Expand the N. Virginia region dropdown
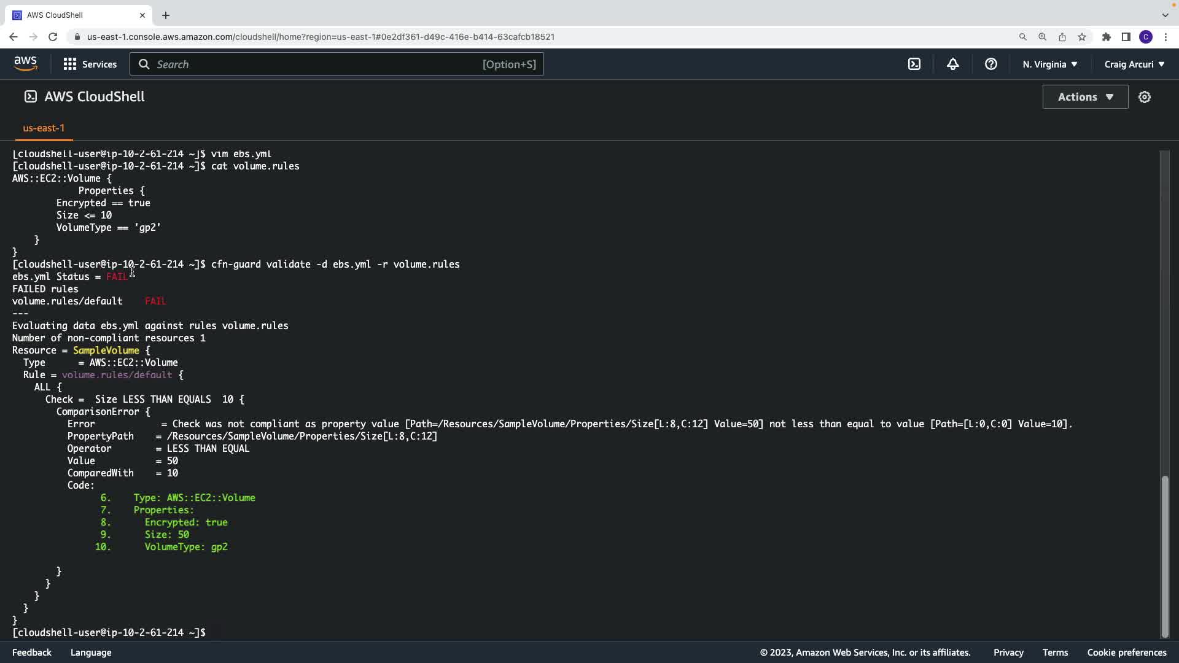 coord(1049,64)
